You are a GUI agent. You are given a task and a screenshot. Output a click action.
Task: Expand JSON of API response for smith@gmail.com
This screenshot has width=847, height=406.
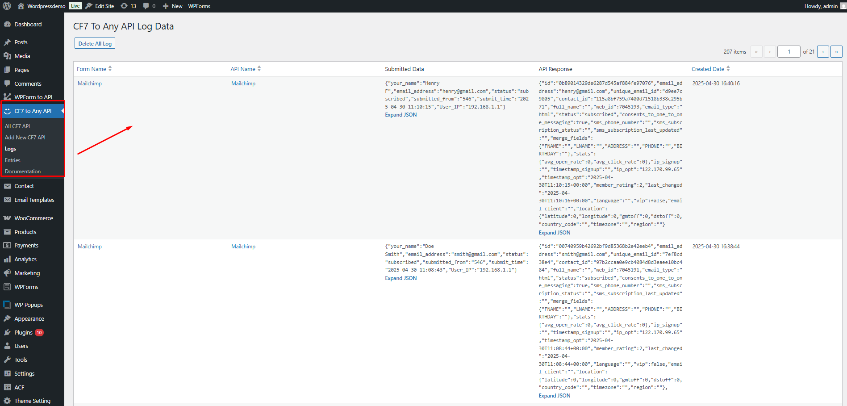click(555, 396)
